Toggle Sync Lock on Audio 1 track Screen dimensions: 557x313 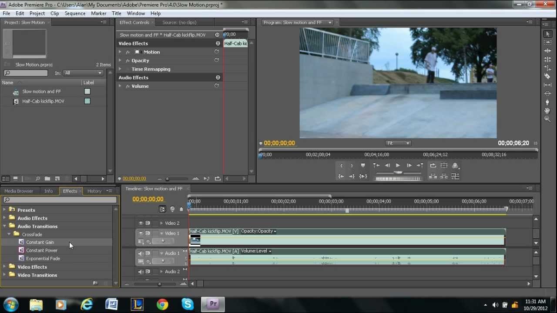(148, 253)
